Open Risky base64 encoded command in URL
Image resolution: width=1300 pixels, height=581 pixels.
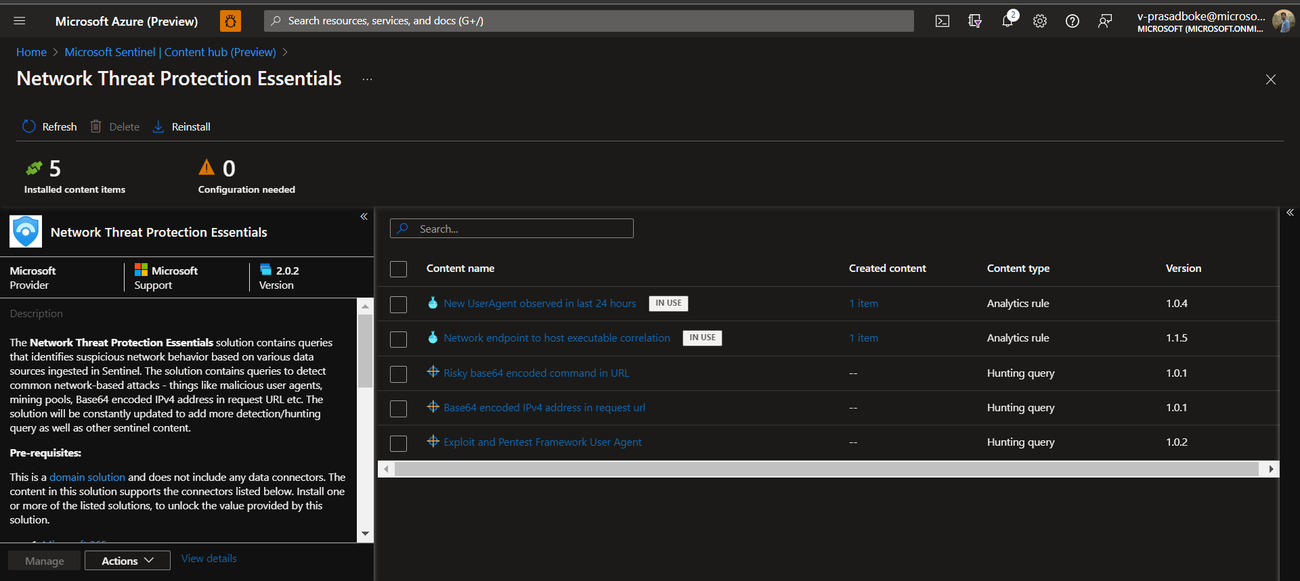(536, 373)
